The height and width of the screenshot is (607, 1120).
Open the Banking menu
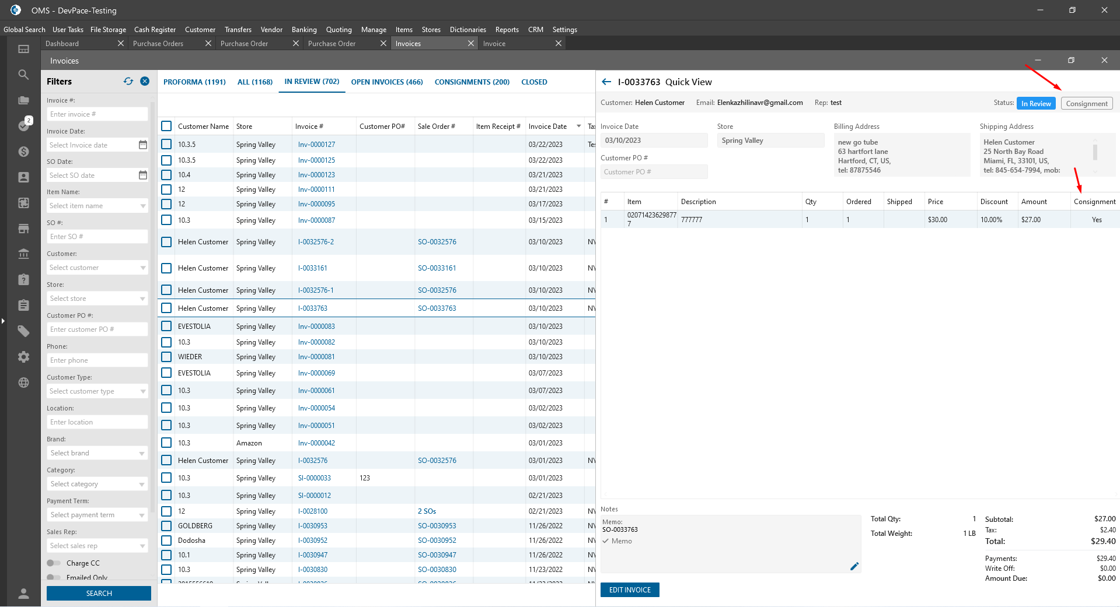304,30
